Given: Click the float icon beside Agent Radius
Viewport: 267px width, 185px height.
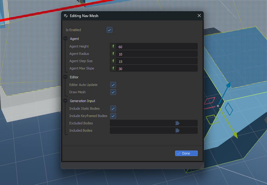Looking at the screenshot, I should tap(113, 54).
